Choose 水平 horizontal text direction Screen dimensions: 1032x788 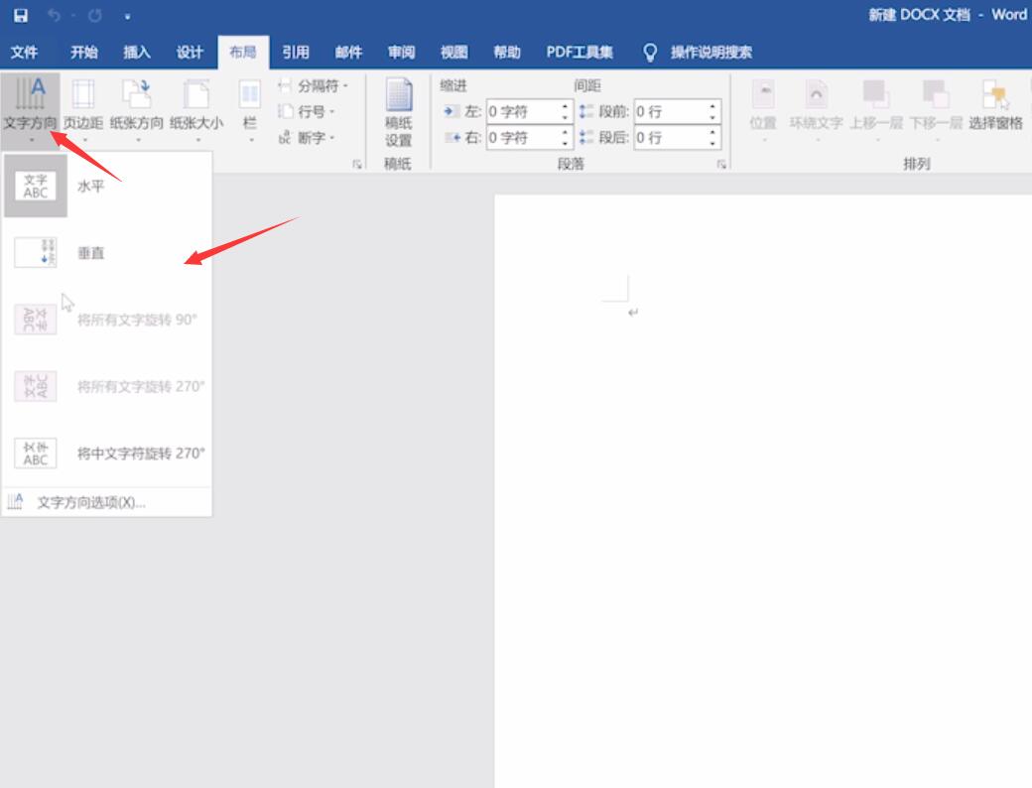click(107, 187)
